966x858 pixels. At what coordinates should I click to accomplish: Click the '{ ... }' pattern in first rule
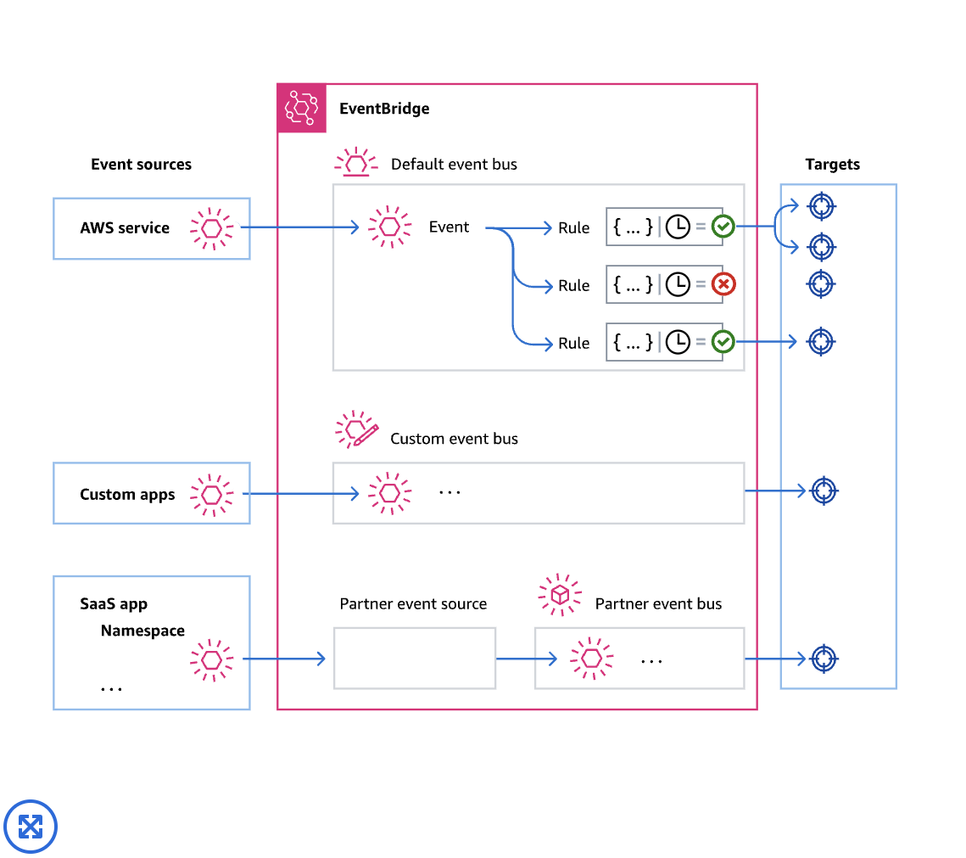pos(633,227)
